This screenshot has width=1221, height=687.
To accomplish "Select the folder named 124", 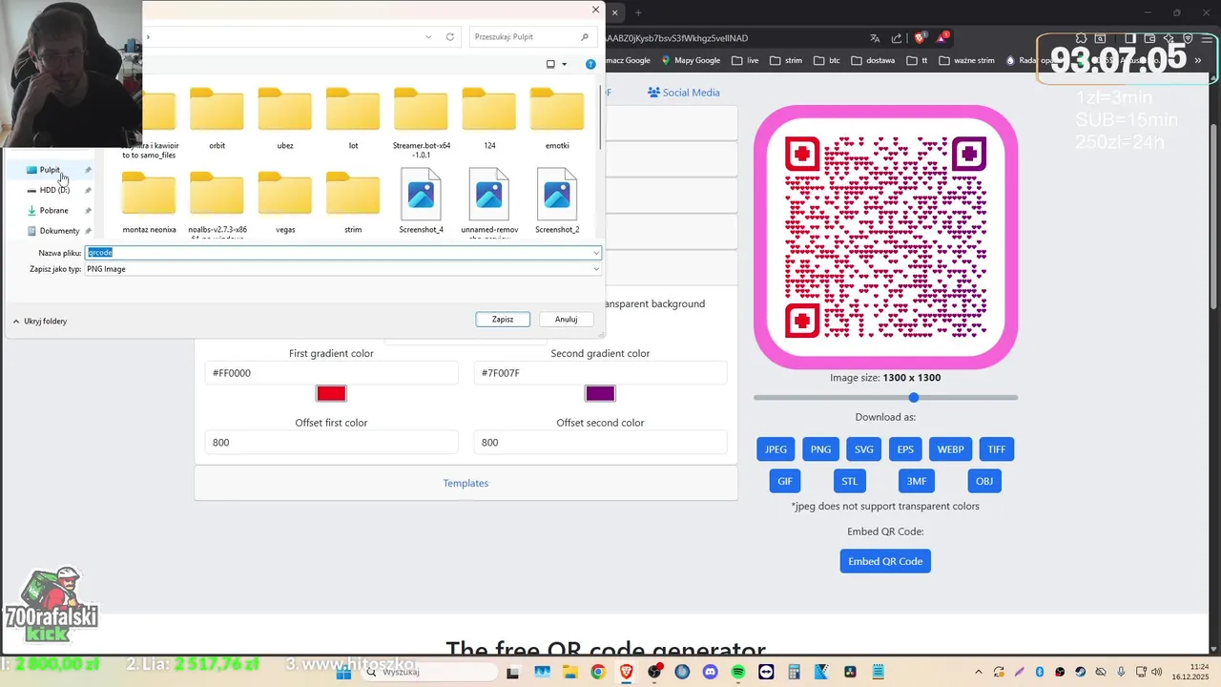I will [x=489, y=118].
